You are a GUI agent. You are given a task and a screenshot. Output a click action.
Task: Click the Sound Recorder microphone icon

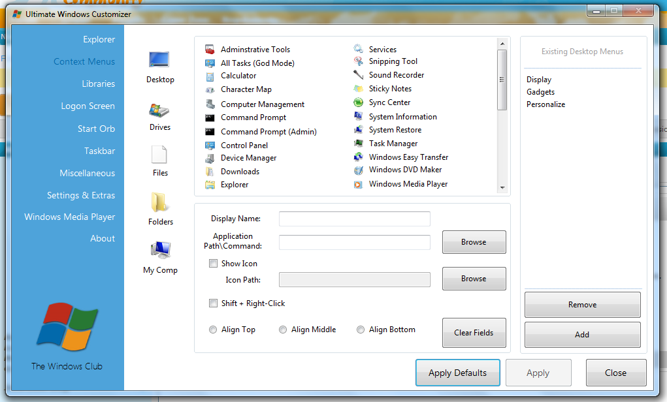pos(358,75)
